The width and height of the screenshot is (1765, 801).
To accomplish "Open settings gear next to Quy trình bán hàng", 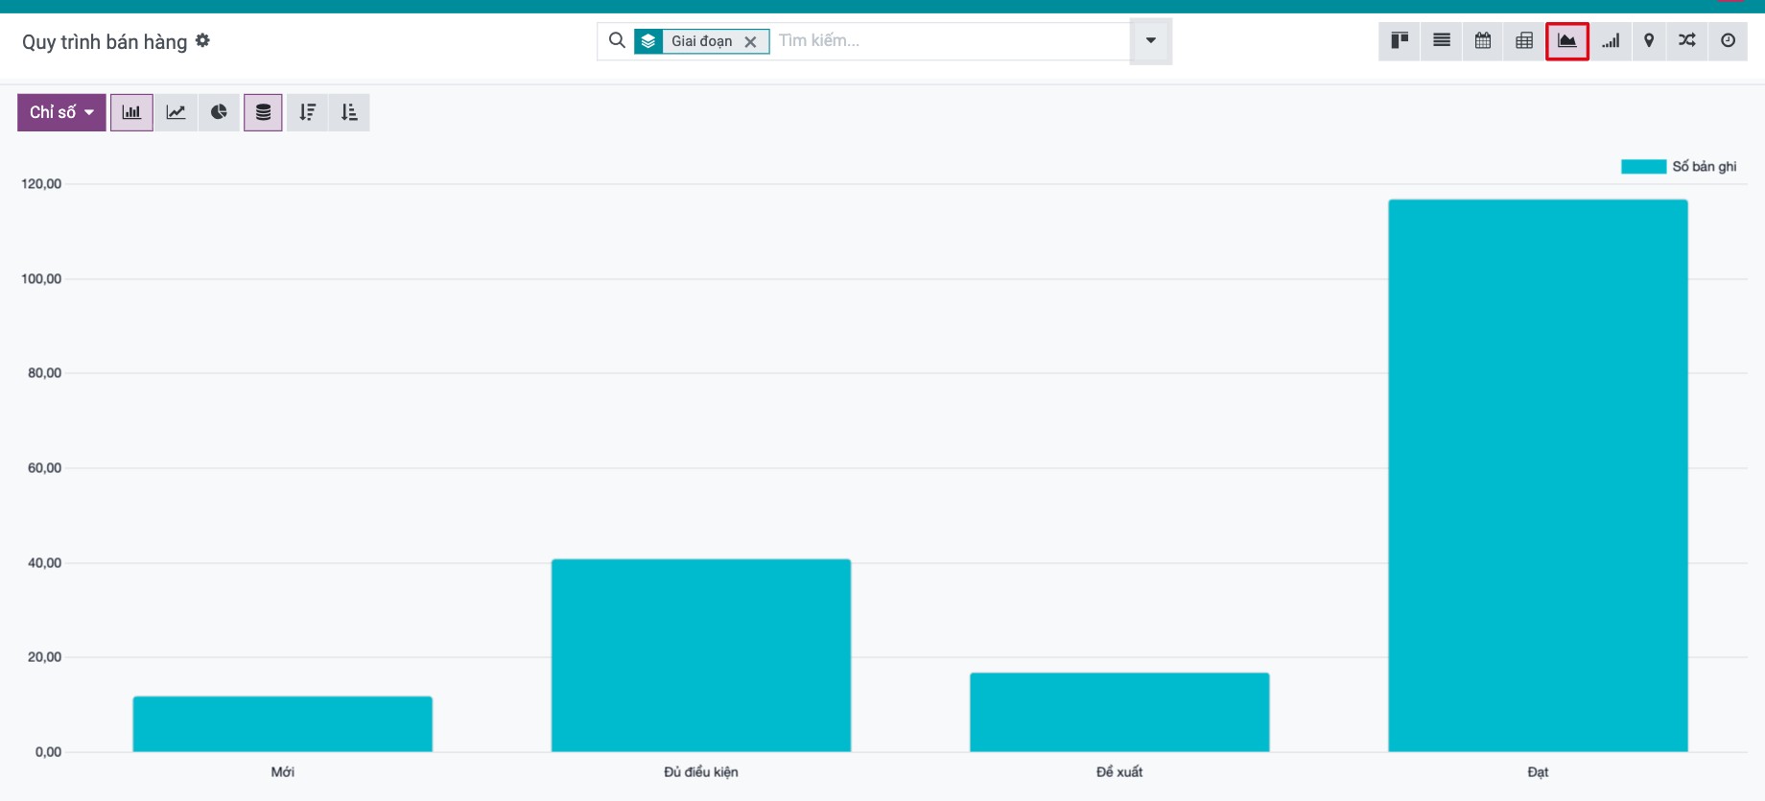I will 202,40.
